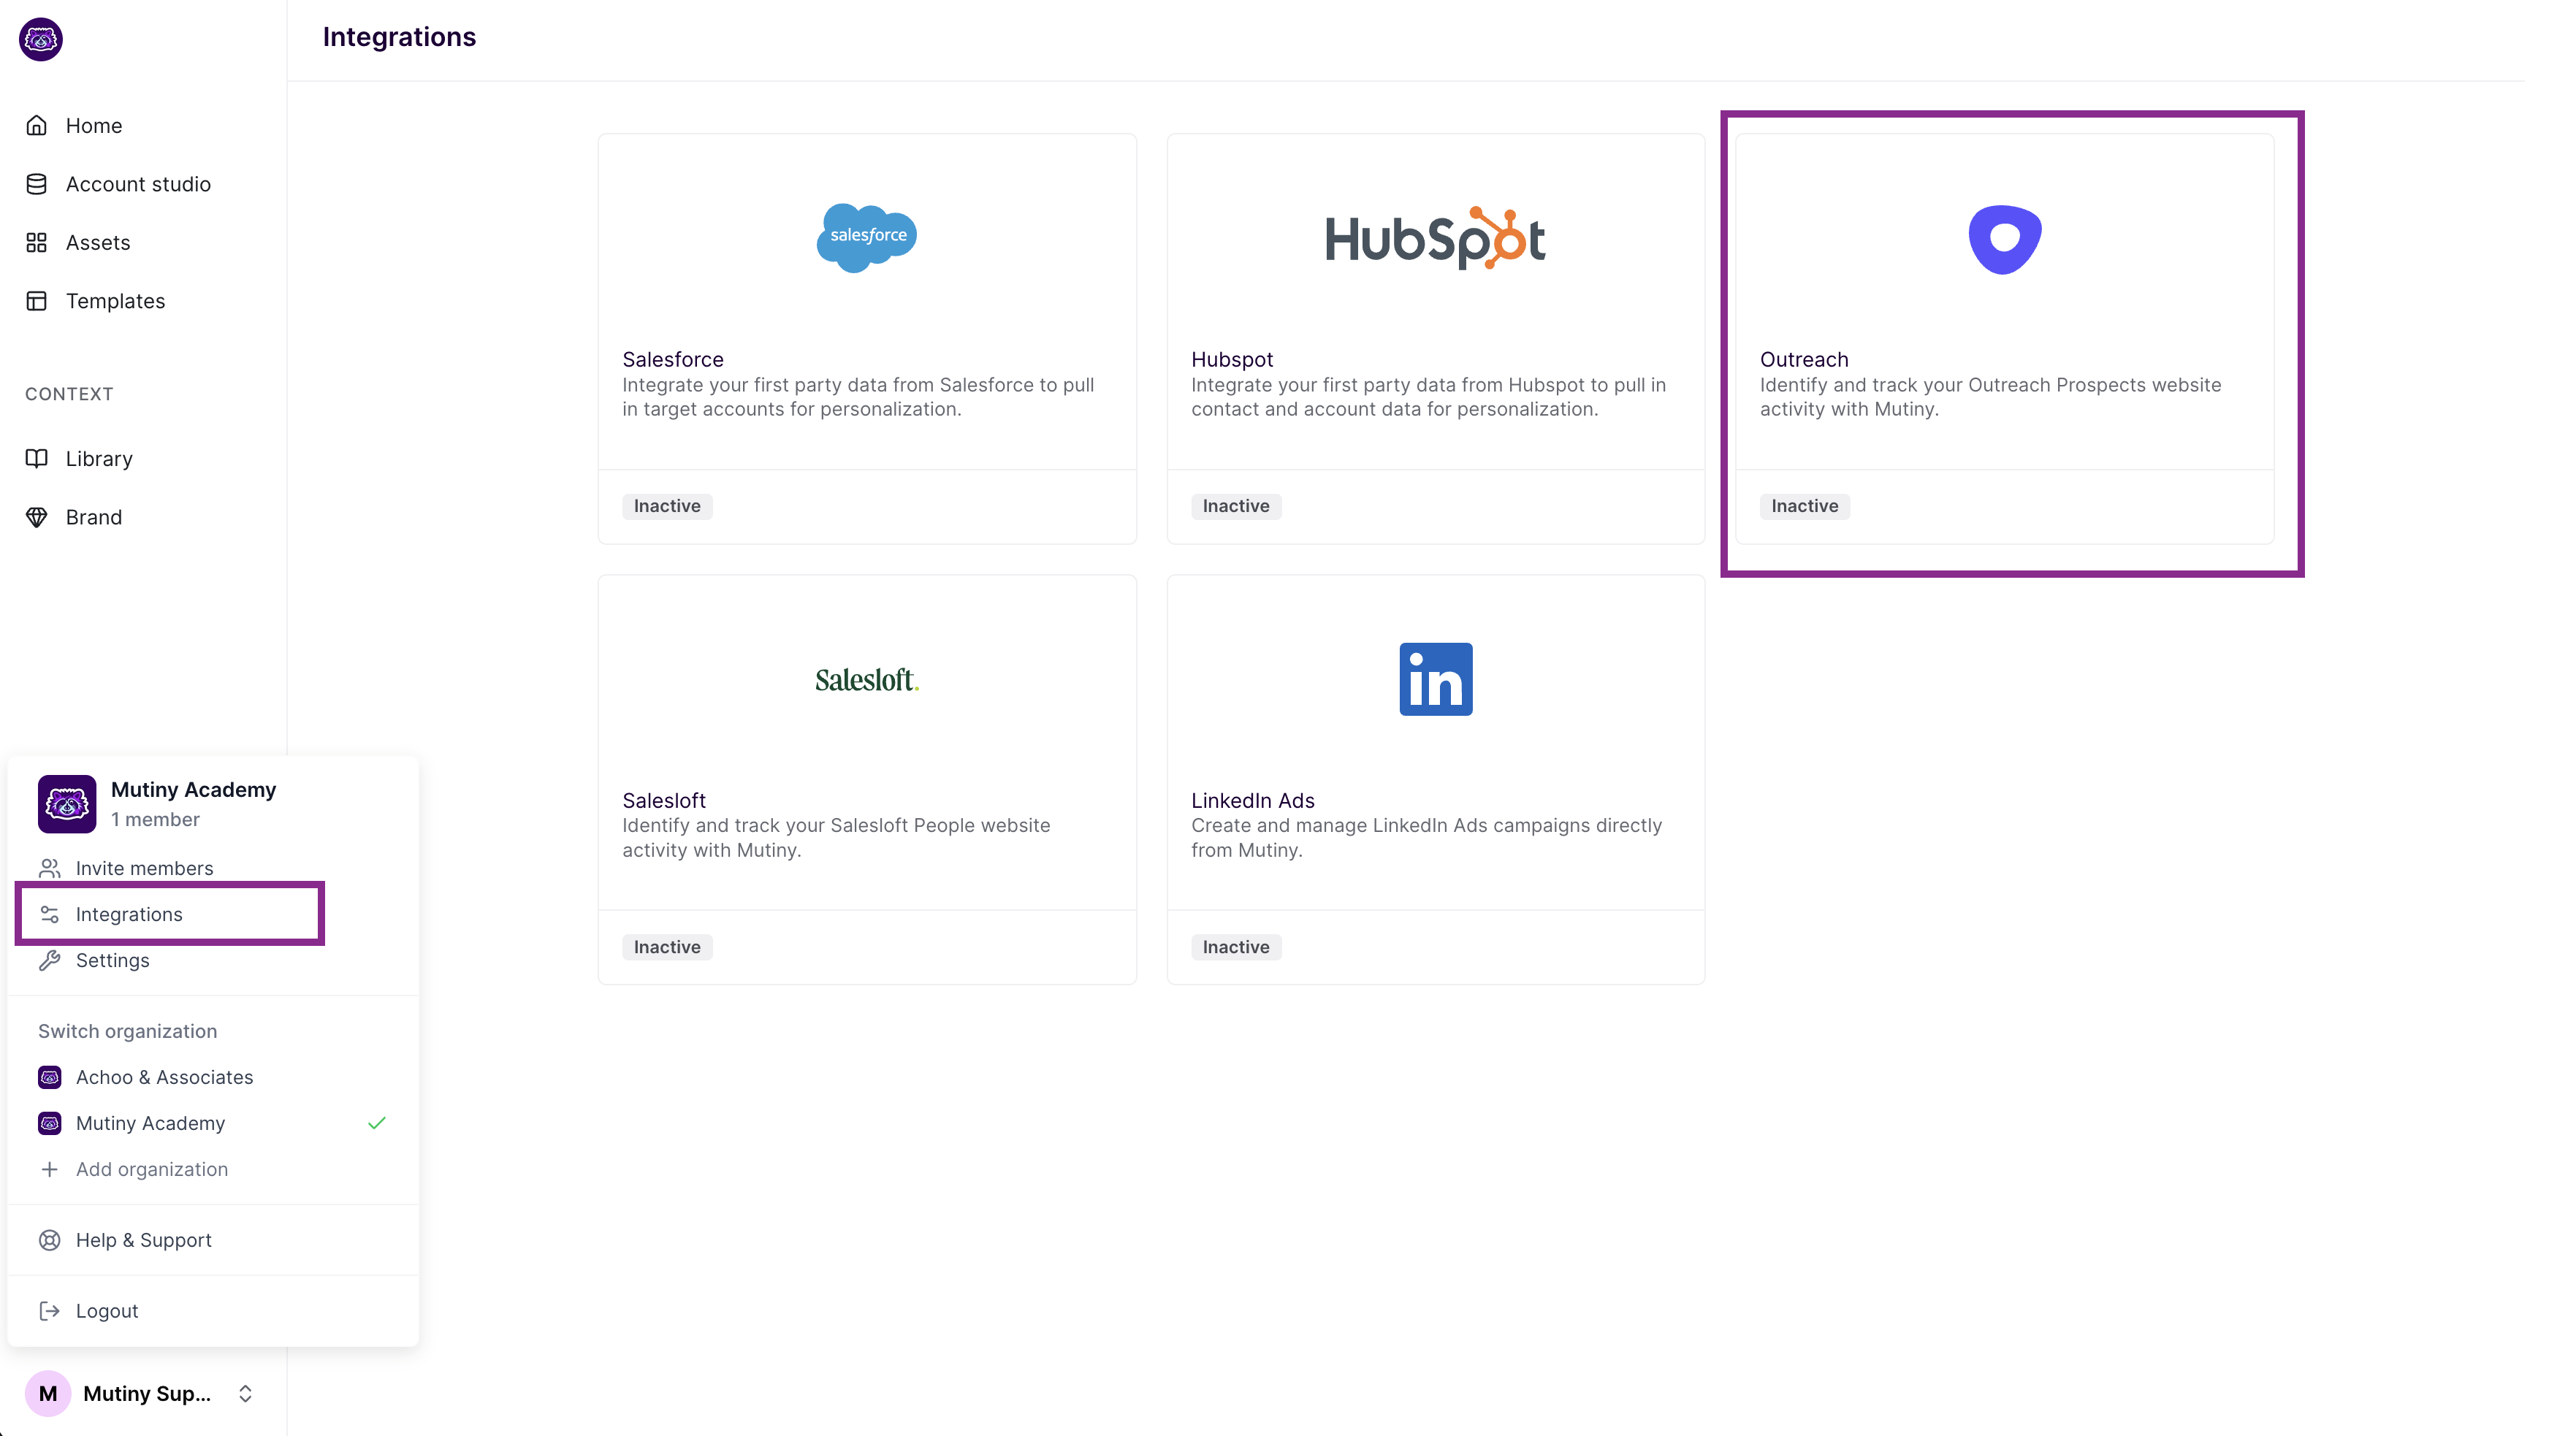2576x1436 pixels.
Task: Go to Account studio
Action: tap(137, 184)
